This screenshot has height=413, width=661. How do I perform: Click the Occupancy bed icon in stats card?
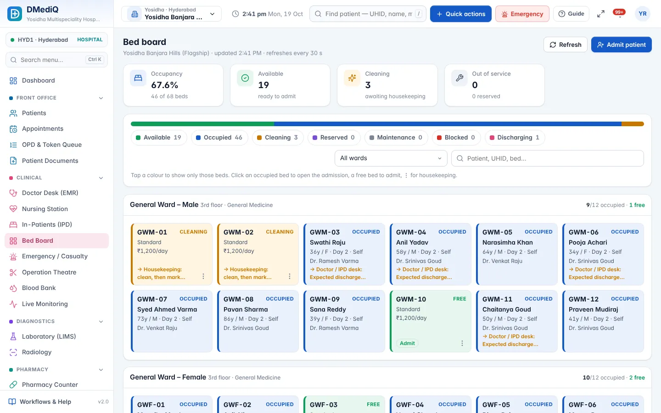[138, 78]
